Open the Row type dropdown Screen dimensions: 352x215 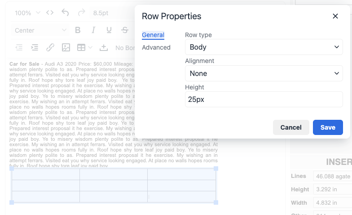click(x=264, y=47)
